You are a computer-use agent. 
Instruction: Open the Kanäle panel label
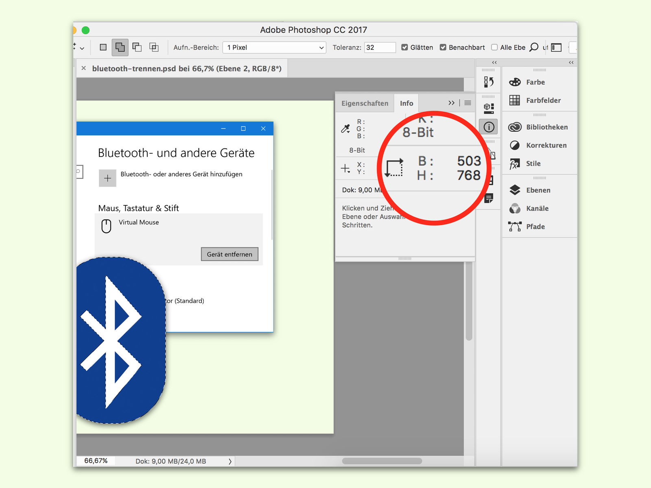tap(537, 209)
